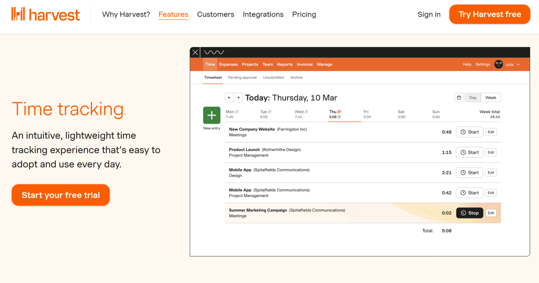Click the Harvest logo in the header

click(x=45, y=14)
